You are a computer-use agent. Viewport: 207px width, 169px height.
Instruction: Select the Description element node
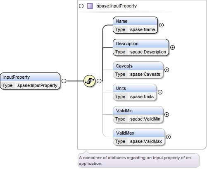coord(141,48)
